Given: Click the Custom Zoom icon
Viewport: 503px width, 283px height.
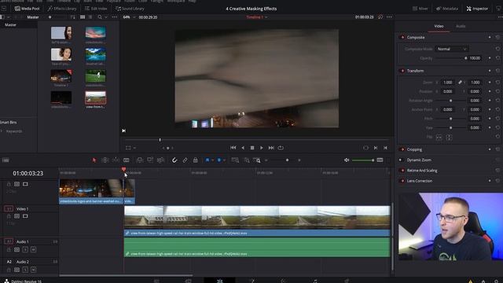Looking at the screenshot, I should point(257,160).
